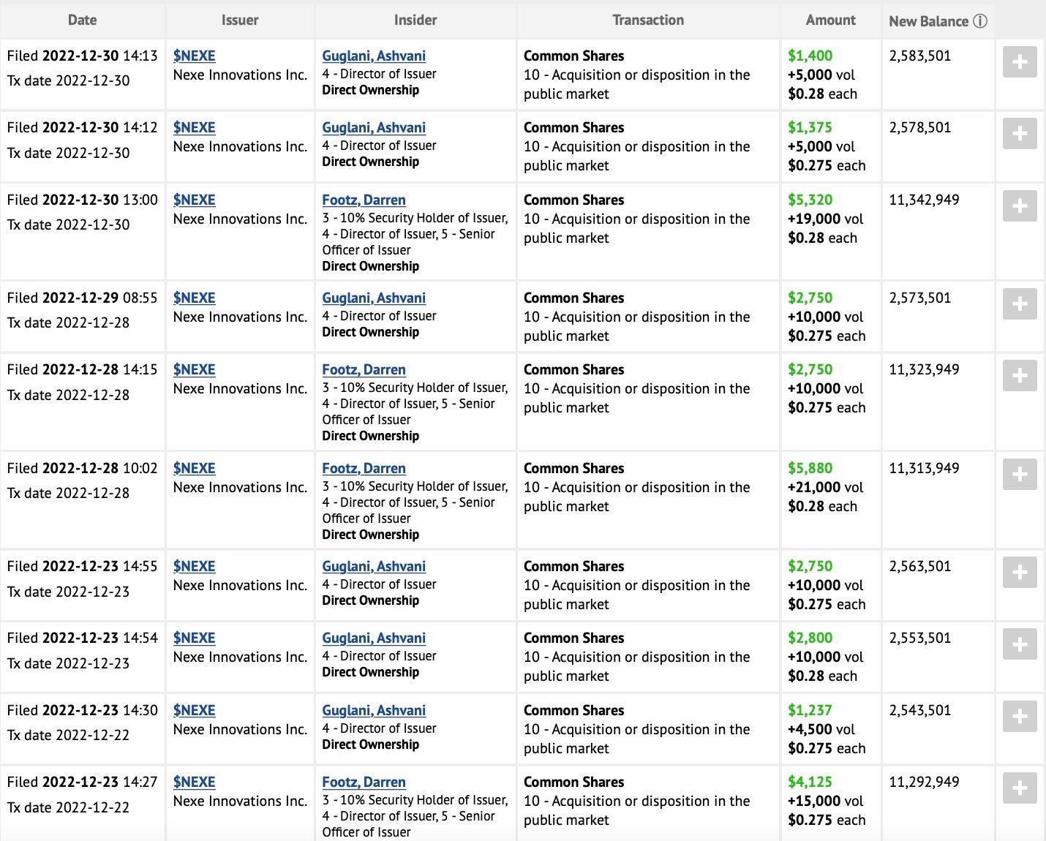Expand the row filed 2022-12-30 14:12
The width and height of the screenshot is (1046, 841).
[x=1020, y=134]
